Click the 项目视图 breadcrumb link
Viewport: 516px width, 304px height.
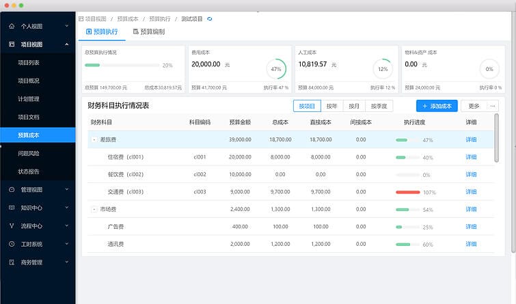[96, 19]
